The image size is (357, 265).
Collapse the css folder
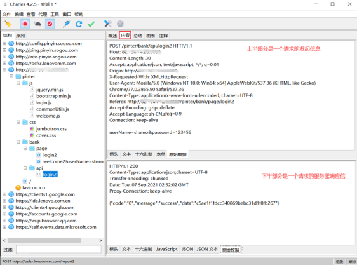tap(18, 122)
